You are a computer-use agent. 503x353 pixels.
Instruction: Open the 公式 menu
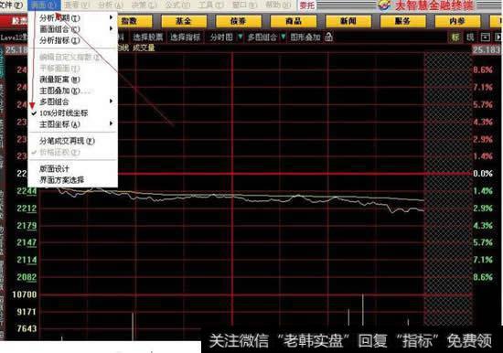click(x=177, y=5)
